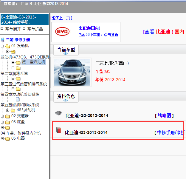186x179 pixels.
Task: Expand the 第四章发动机冷却系统 node
Action: (13, 89)
